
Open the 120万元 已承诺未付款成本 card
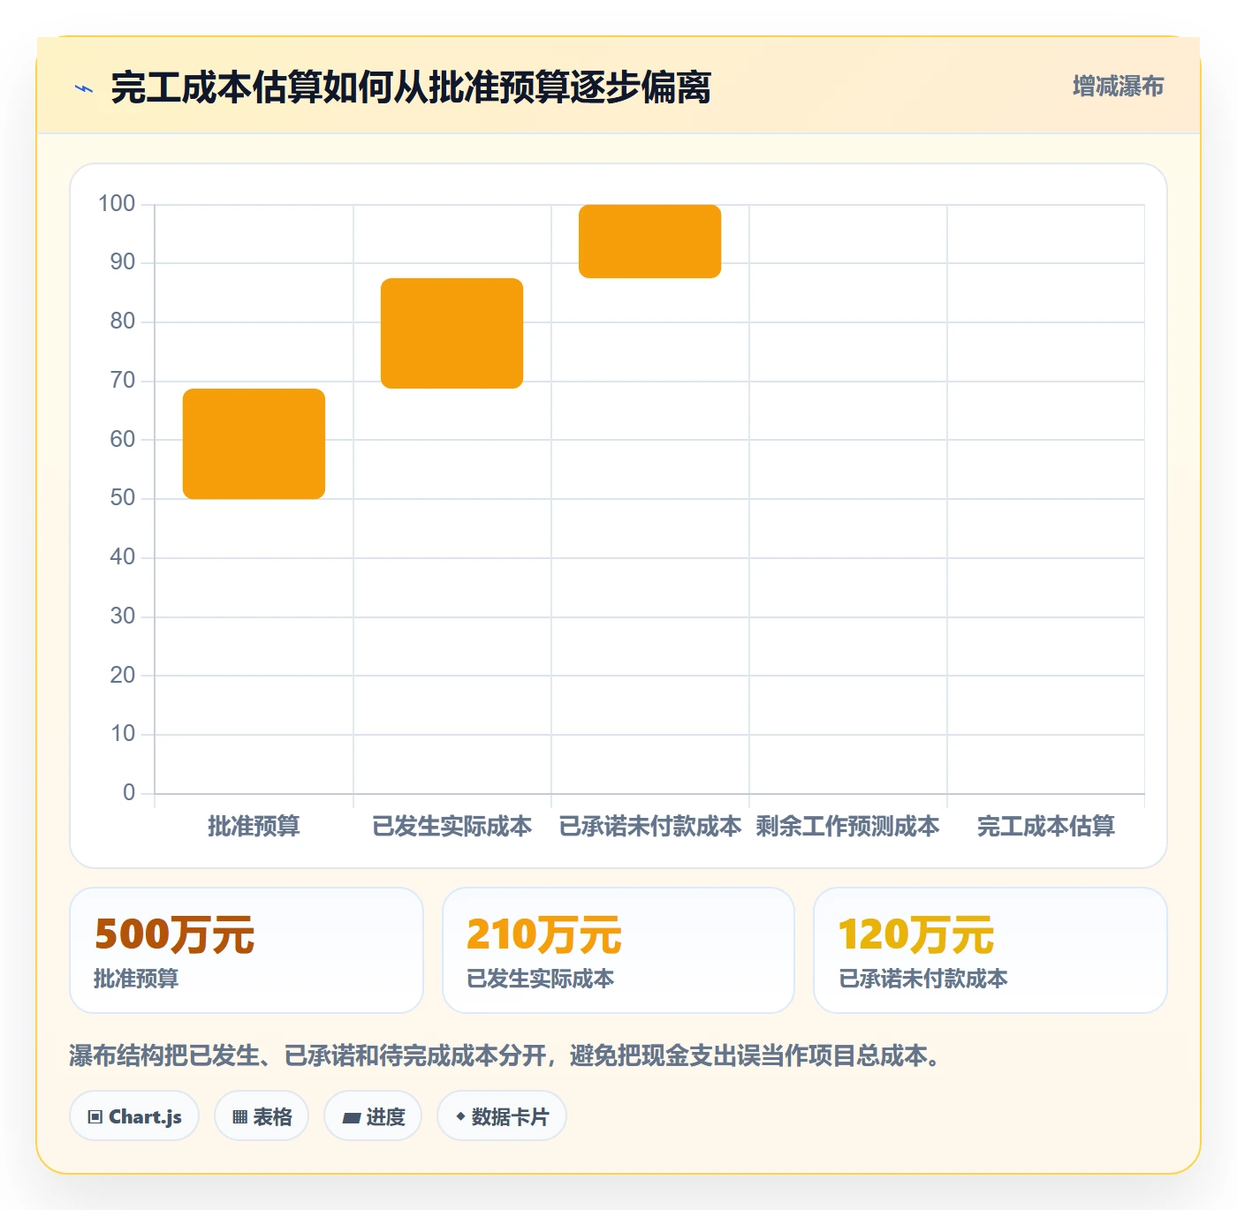(990, 950)
